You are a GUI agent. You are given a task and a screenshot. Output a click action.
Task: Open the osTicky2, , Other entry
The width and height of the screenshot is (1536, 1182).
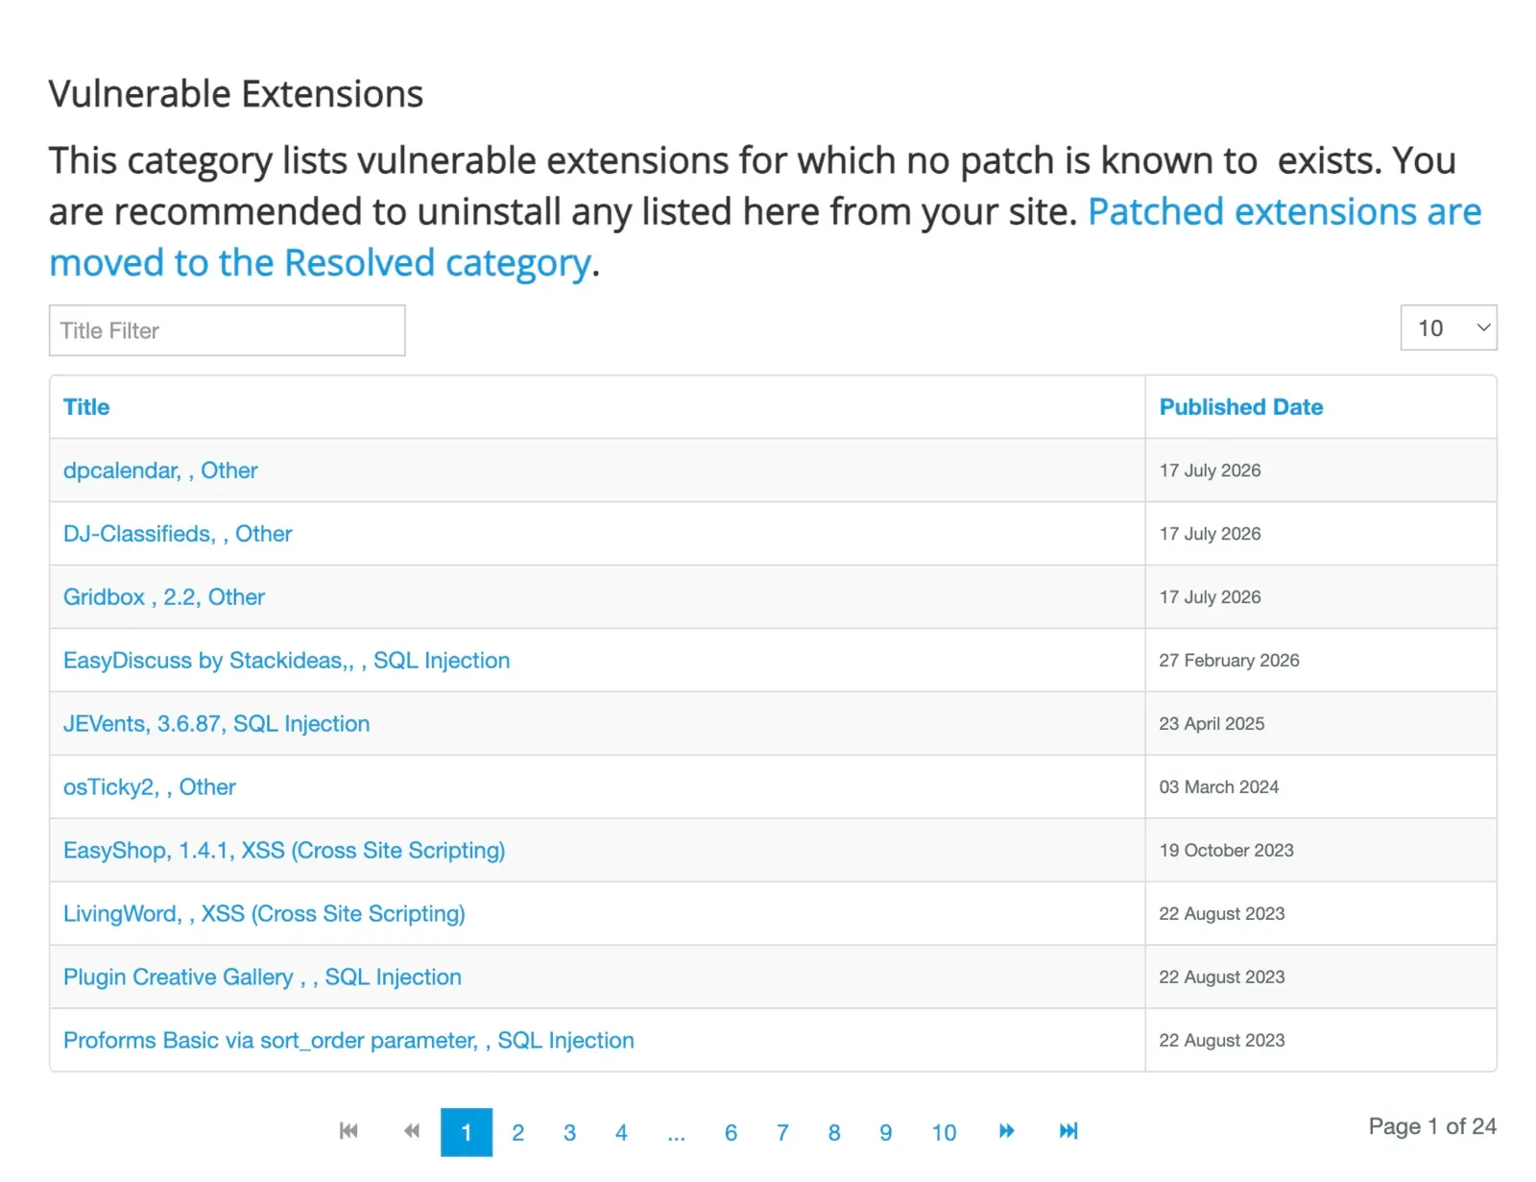click(x=149, y=787)
